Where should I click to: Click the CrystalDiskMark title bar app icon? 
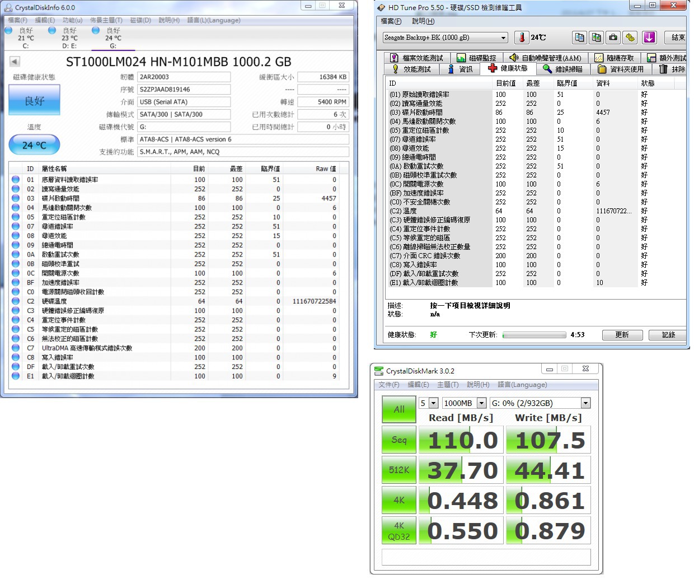click(379, 371)
